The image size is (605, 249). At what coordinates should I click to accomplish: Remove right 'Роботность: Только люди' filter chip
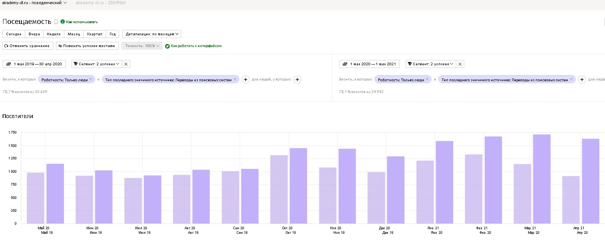coord(427,79)
